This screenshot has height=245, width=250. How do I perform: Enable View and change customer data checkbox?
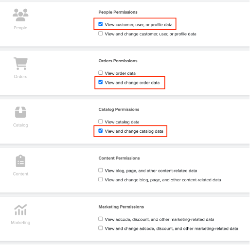coord(101,34)
